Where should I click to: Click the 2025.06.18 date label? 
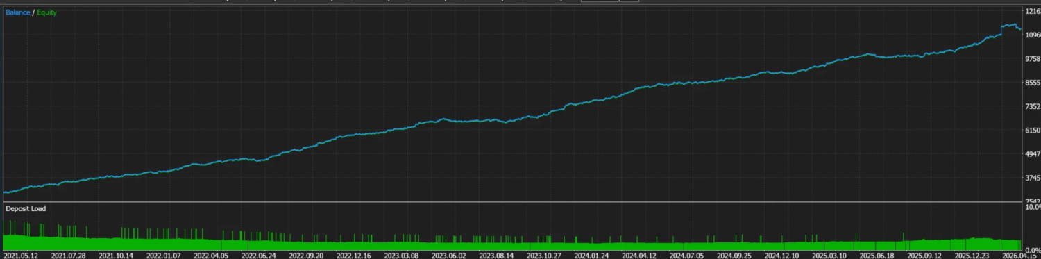pos(877,255)
